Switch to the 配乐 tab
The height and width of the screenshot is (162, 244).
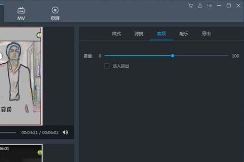tap(184, 34)
